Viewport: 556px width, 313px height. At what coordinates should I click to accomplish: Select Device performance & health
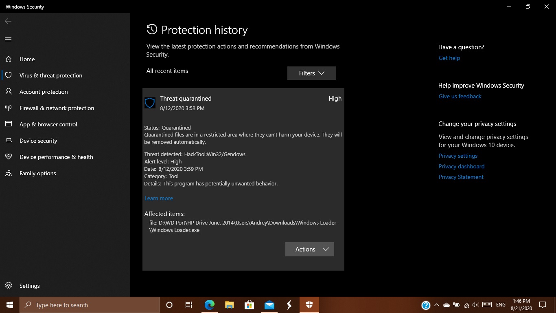coord(65,157)
